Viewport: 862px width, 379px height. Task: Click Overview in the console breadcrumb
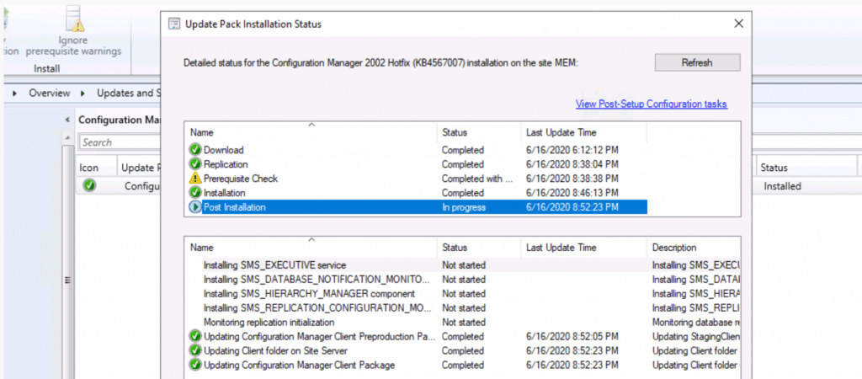click(x=50, y=93)
